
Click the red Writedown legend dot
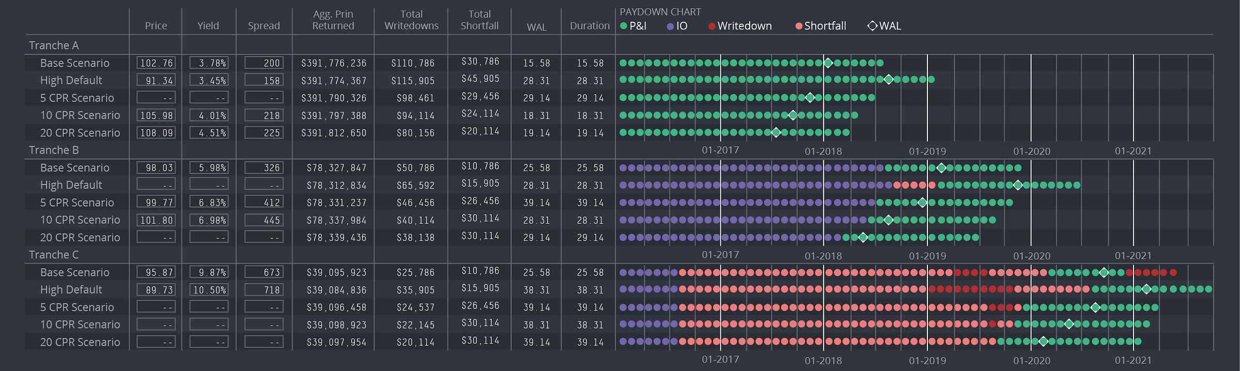(x=711, y=26)
